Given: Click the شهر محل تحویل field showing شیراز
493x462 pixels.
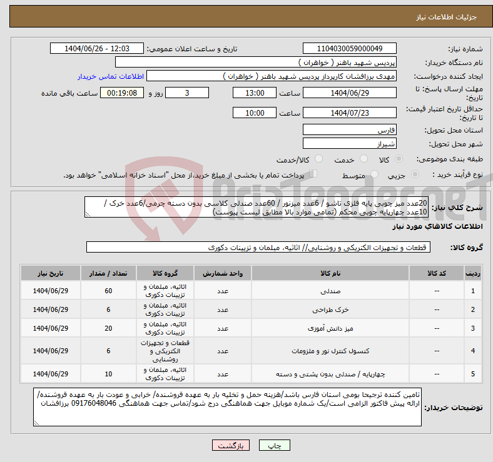Looking at the screenshot, I should [x=349, y=143].
